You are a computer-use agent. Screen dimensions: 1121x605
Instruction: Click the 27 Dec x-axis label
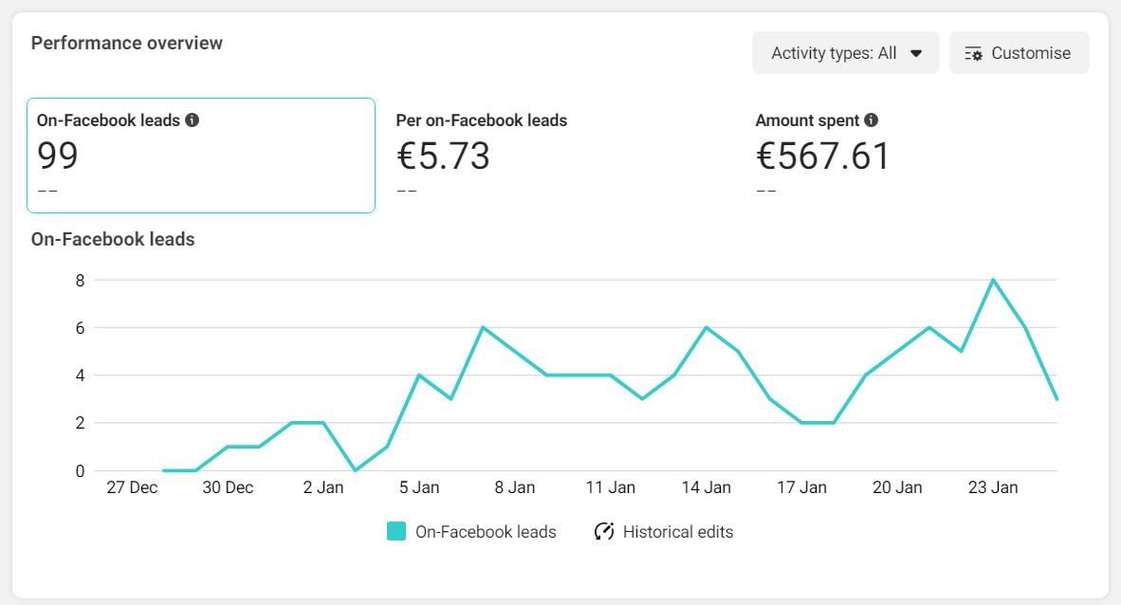pos(131,487)
